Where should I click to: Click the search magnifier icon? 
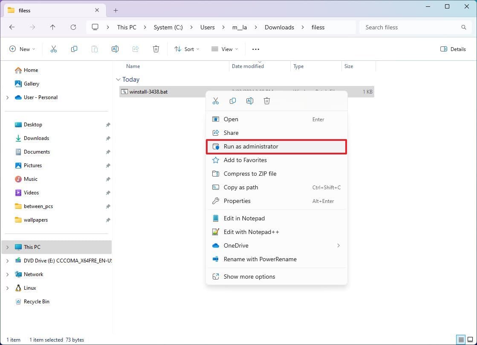pyautogui.click(x=463, y=27)
